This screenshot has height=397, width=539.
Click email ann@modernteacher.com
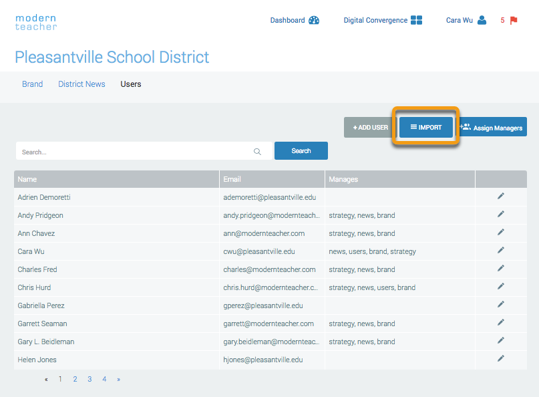(x=264, y=234)
